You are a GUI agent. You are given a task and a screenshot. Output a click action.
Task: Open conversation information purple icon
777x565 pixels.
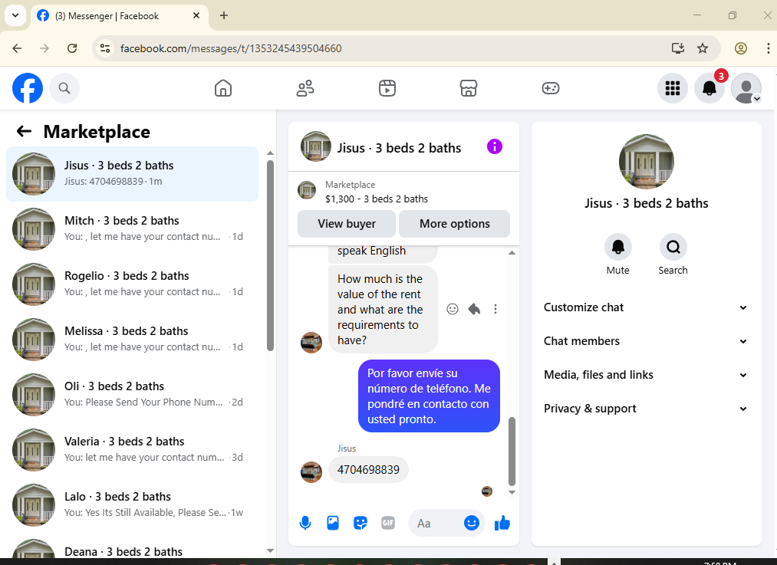click(495, 146)
